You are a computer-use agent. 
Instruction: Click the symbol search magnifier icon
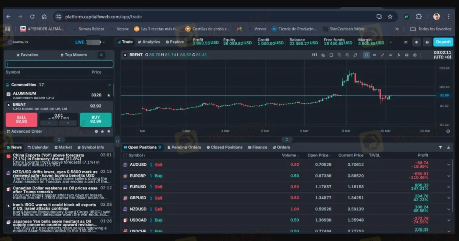tap(101, 55)
